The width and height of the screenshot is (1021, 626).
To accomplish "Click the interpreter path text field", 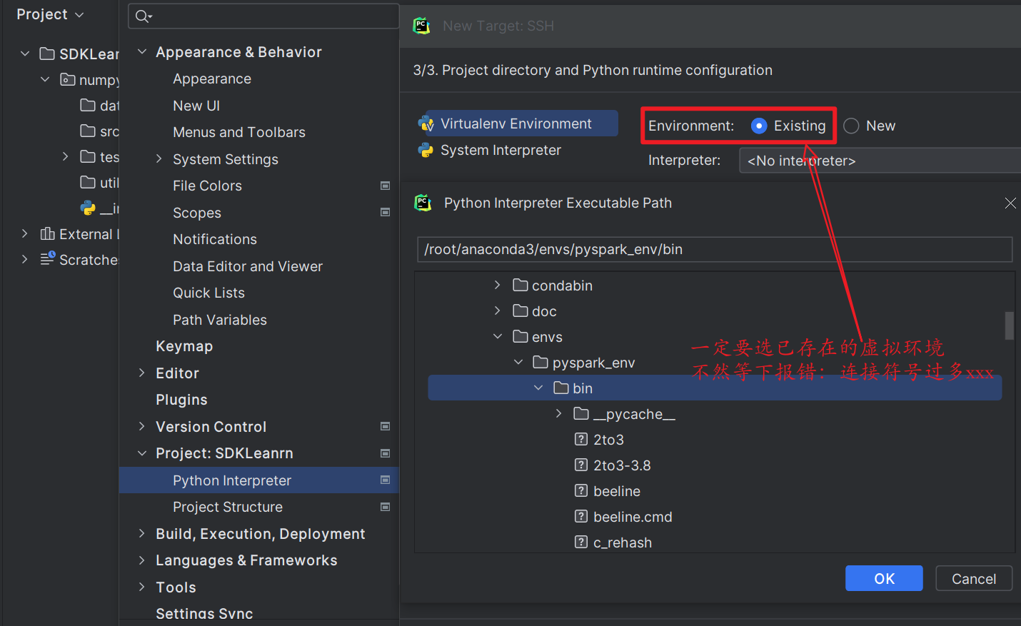I will pos(715,249).
